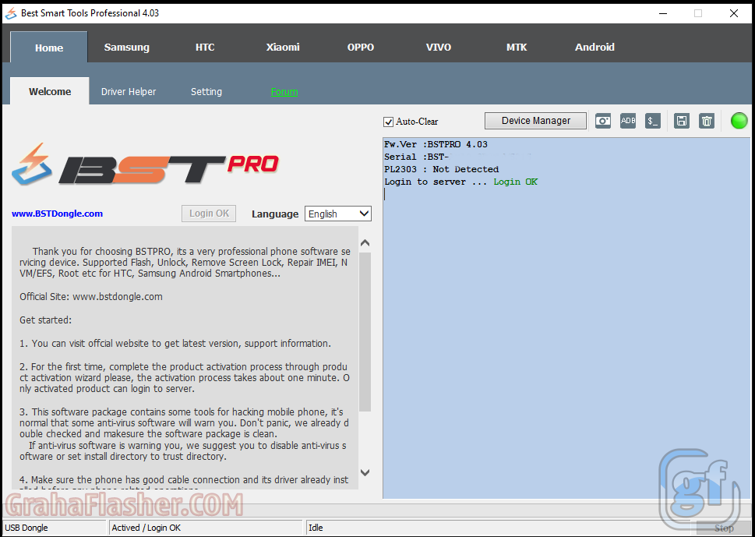The width and height of the screenshot is (755, 537).
Task: Go to the Android tab
Action: 594,48
